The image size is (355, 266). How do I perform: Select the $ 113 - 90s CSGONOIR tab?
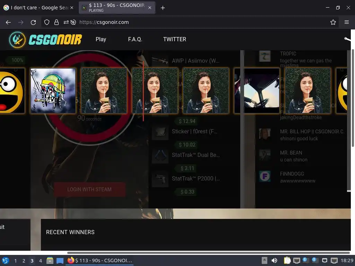click(x=117, y=8)
